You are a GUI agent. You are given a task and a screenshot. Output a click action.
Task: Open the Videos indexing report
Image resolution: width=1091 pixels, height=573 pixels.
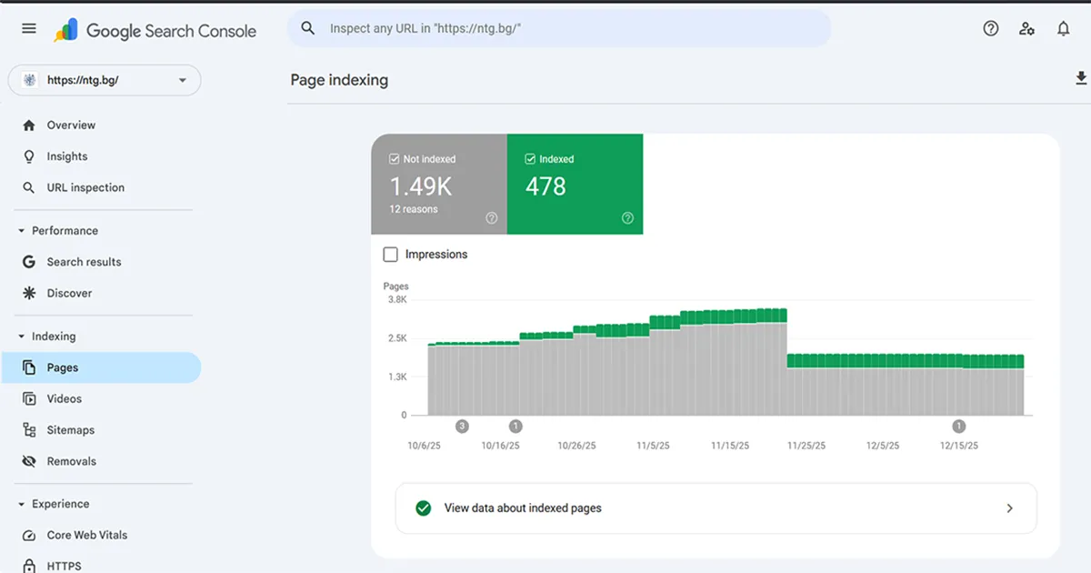(66, 398)
